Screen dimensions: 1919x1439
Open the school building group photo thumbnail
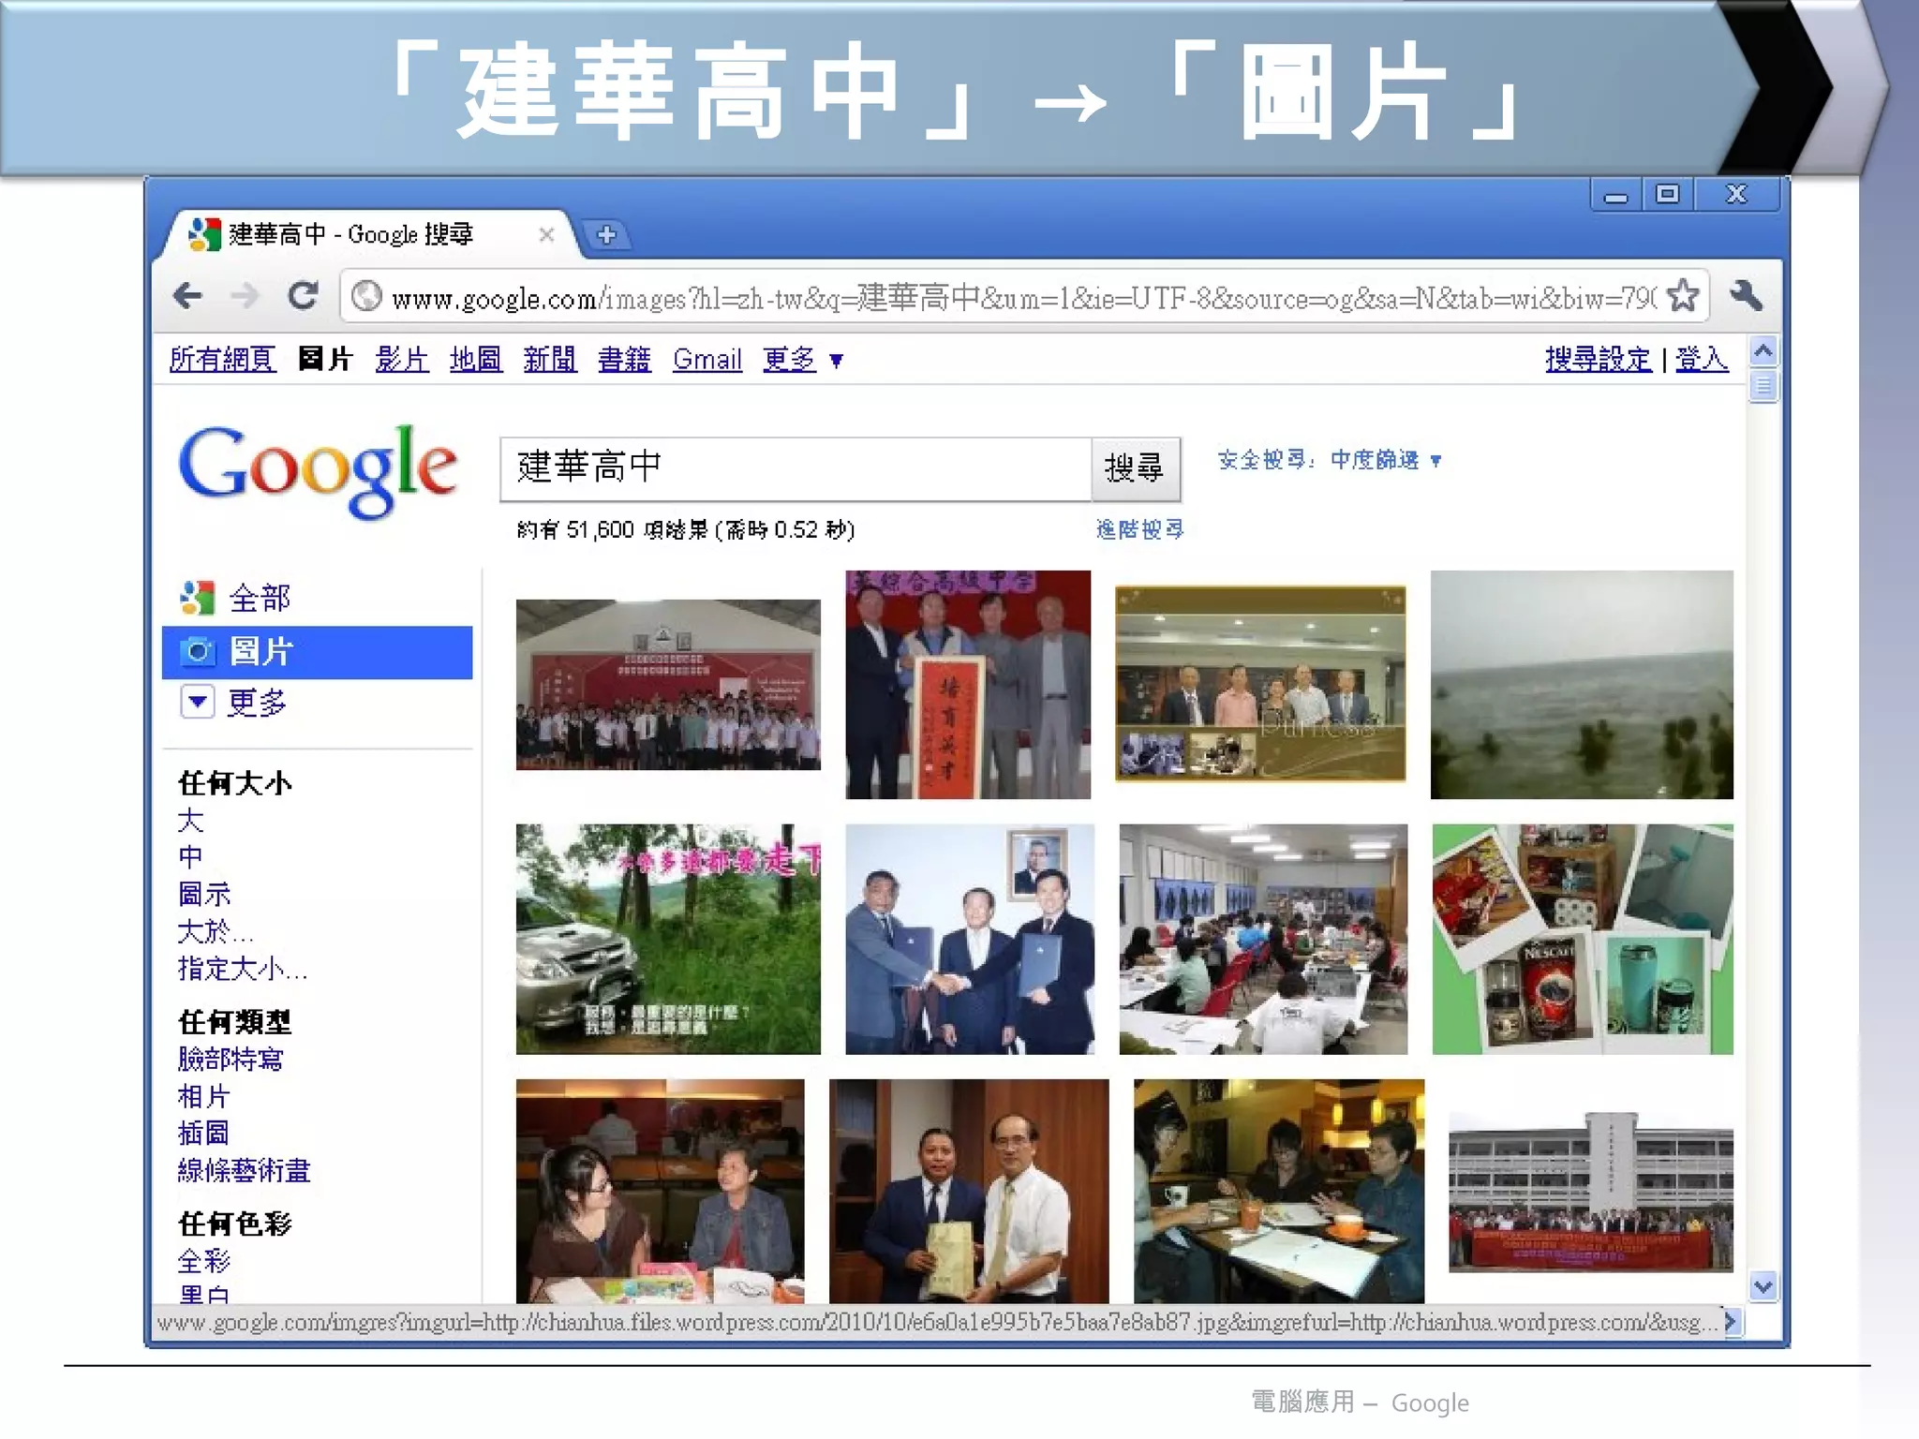[1591, 1192]
